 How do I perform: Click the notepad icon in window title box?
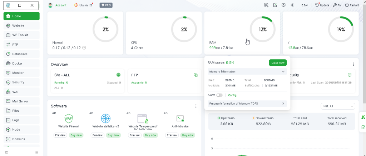8,5
